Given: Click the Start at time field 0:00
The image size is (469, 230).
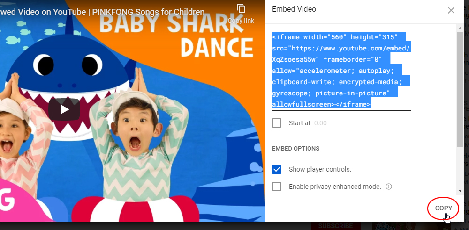Looking at the screenshot, I should click(x=320, y=123).
